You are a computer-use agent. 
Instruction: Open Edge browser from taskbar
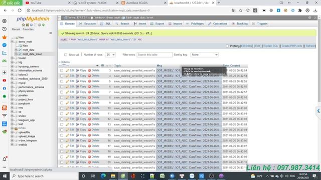(x=103, y=176)
